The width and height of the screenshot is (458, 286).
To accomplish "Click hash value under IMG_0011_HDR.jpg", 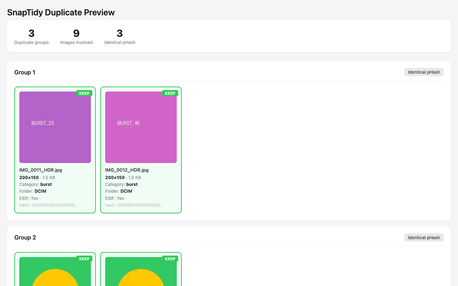I will click(48, 205).
